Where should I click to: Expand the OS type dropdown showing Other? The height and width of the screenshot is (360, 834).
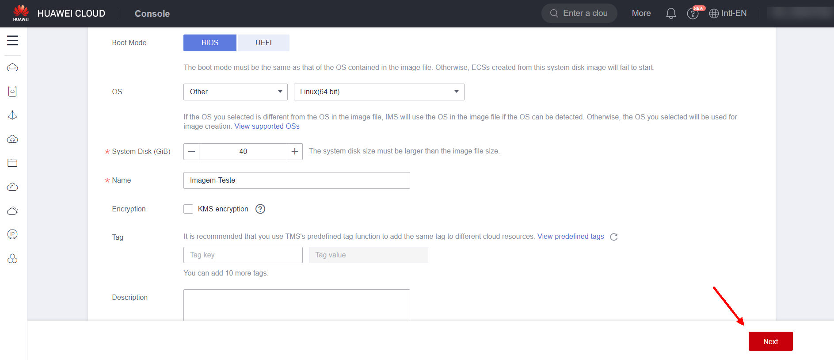coord(235,92)
